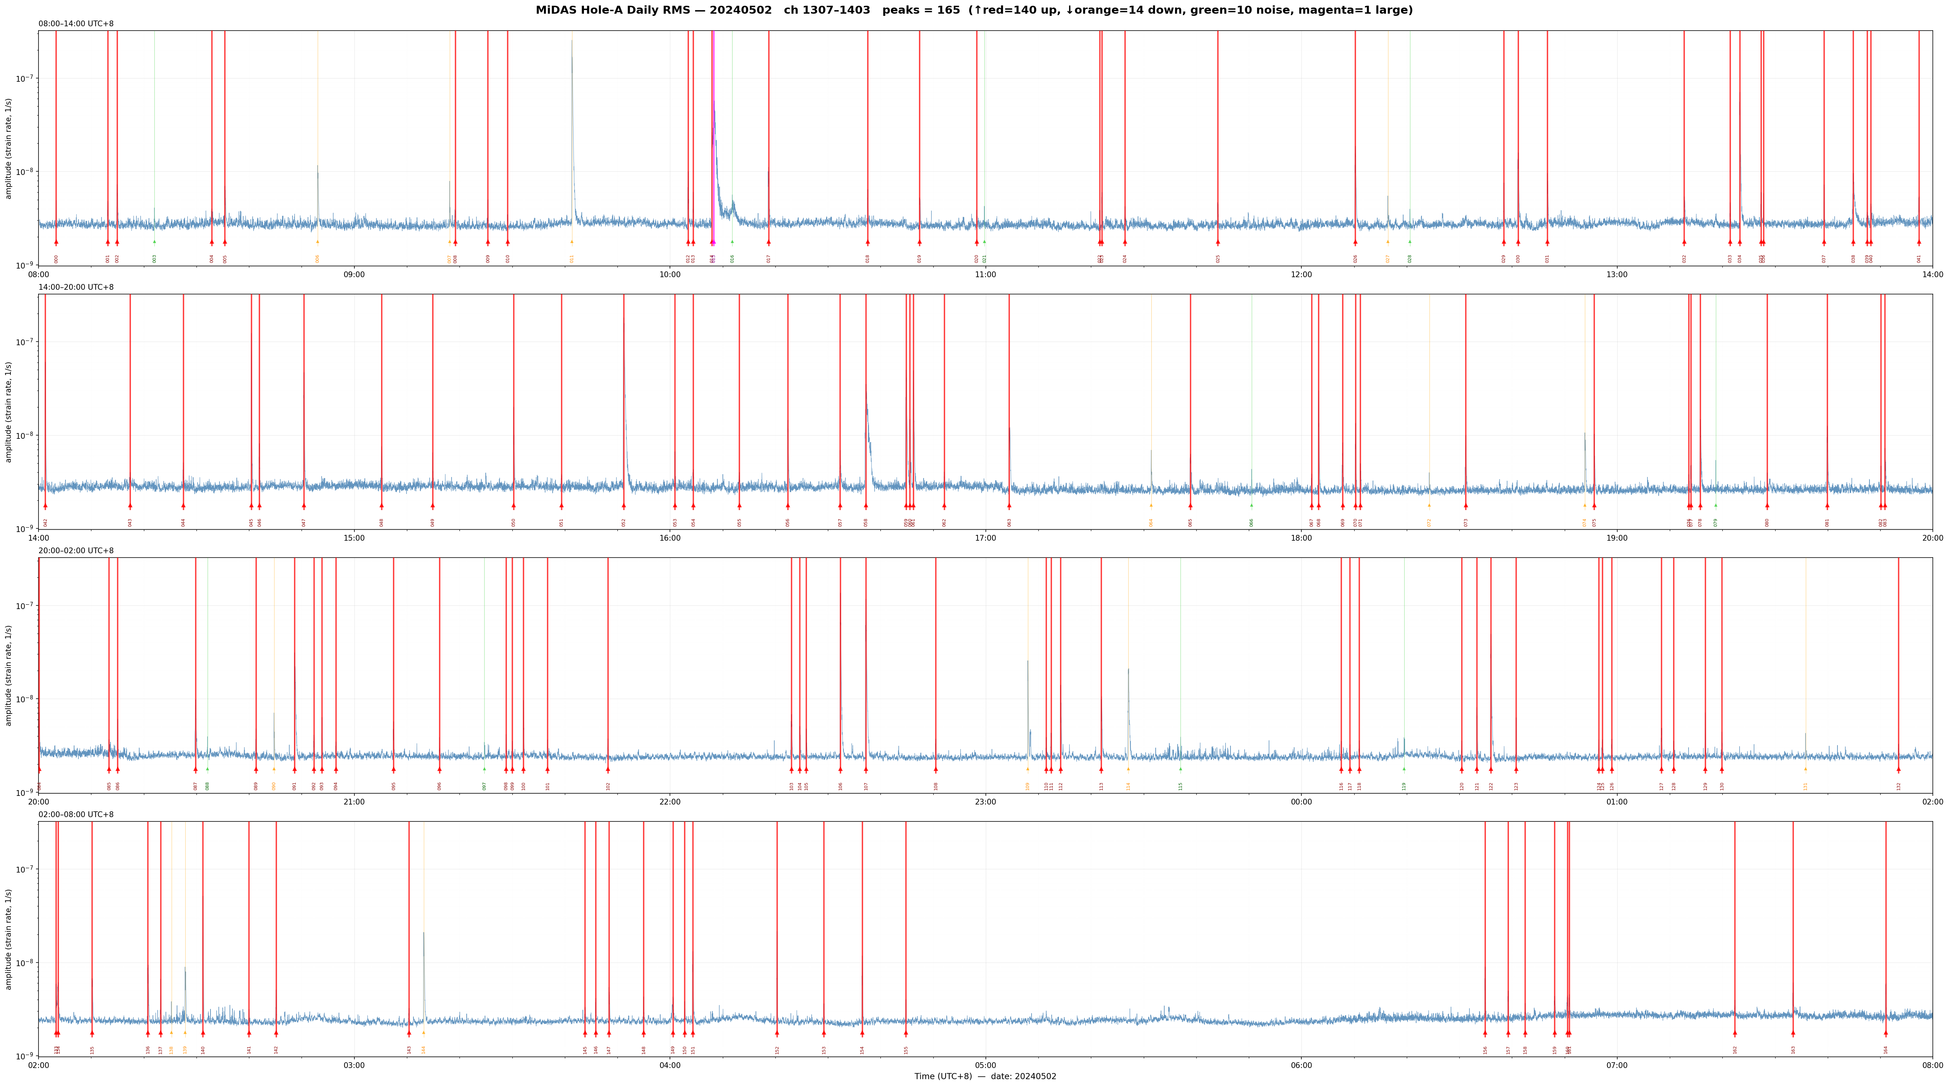Select red peak marker labeled 080

(1767, 505)
